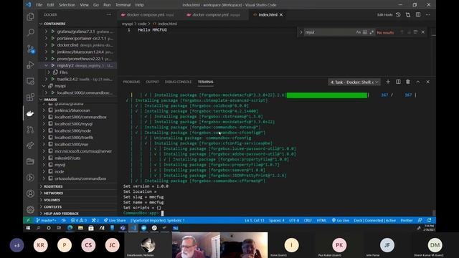
Task: Open the Accounts icon in activity bar
Action: coord(30,193)
